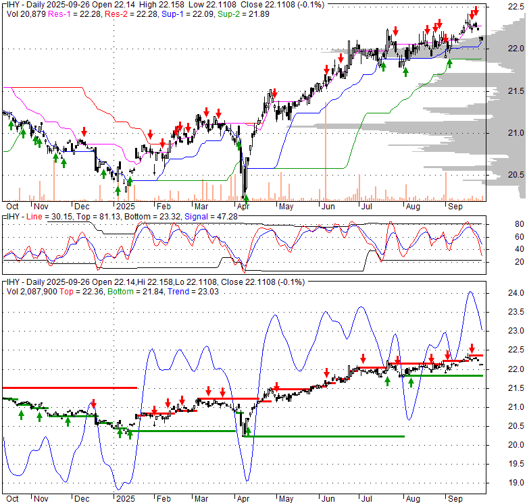Image resolution: width=527 pixels, height=503 pixels.
Task: Click the green buy arrow at April low, top chart
Action: tap(246, 199)
